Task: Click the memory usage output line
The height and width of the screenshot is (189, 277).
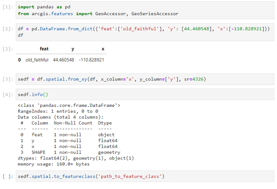Action: pos(54,164)
